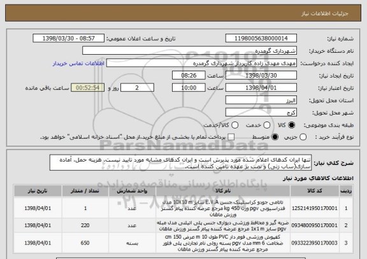Click the ایجاد کننده درخواست field
The height and width of the screenshot is (259, 367).
pos(201,63)
